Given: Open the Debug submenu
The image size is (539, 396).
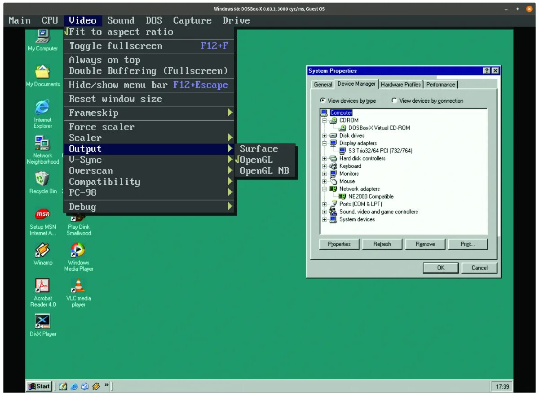Looking at the screenshot, I should [149, 207].
